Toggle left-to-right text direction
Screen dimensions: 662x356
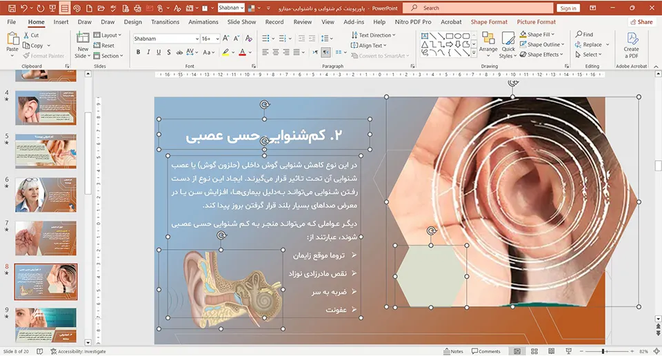(315, 52)
